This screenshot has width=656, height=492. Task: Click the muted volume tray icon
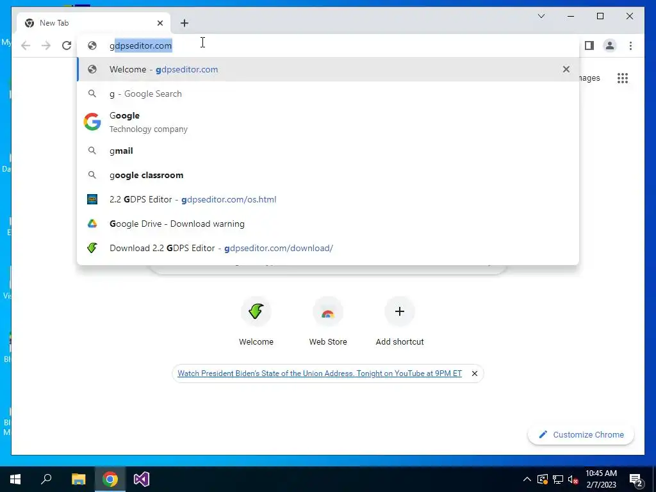[573, 479]
